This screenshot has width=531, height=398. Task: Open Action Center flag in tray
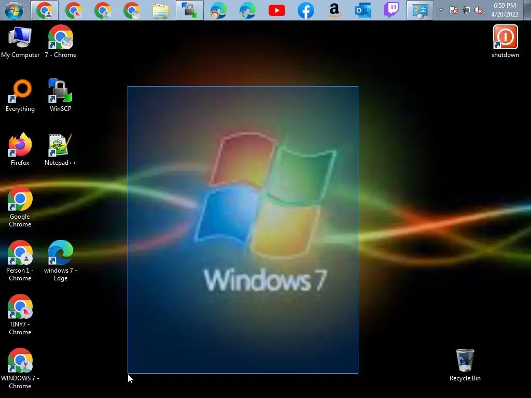(453, 10)
